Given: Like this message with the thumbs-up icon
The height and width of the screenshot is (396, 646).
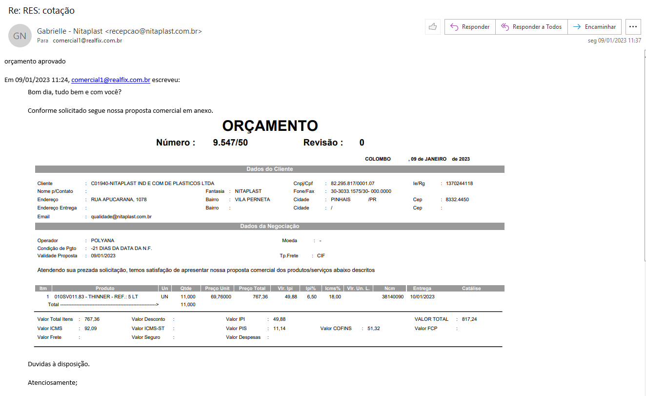Looking at the screenshot, I should 433,27.
